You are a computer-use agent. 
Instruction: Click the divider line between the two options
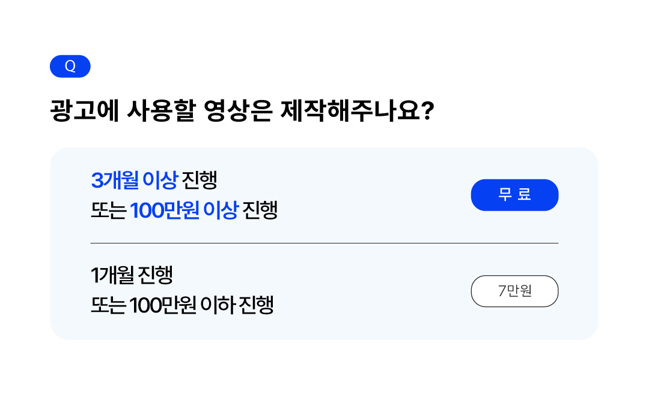[x=324, y=243]
